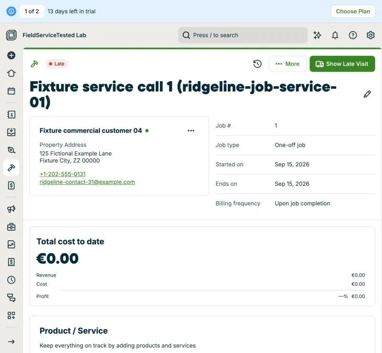The height and width of the screenshot is (353, 382).
Task: Click the FieldServiceTested Lab company name
Action: point(54,35)
